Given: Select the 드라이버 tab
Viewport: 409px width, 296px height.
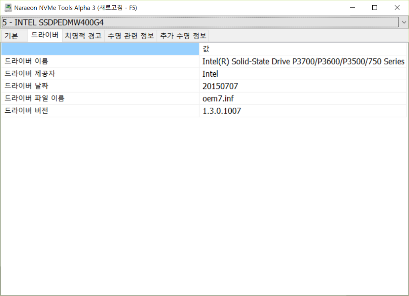Looking at the screenshot, I should click(45, 35).
